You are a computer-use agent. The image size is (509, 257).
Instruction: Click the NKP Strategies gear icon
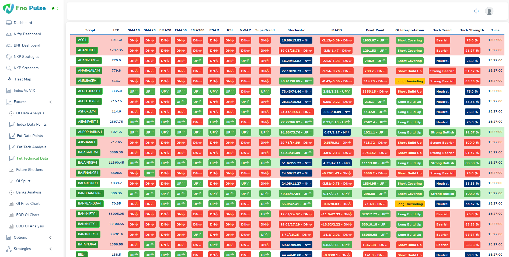[x=9, y=57]
